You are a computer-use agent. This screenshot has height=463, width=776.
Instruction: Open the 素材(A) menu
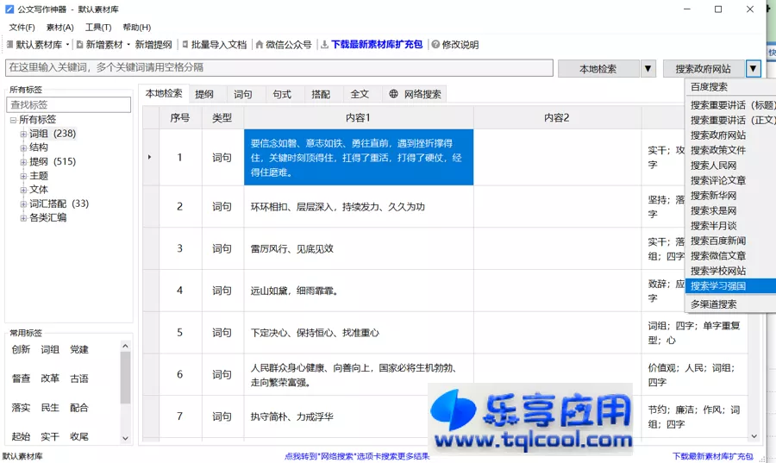point(59,28)
